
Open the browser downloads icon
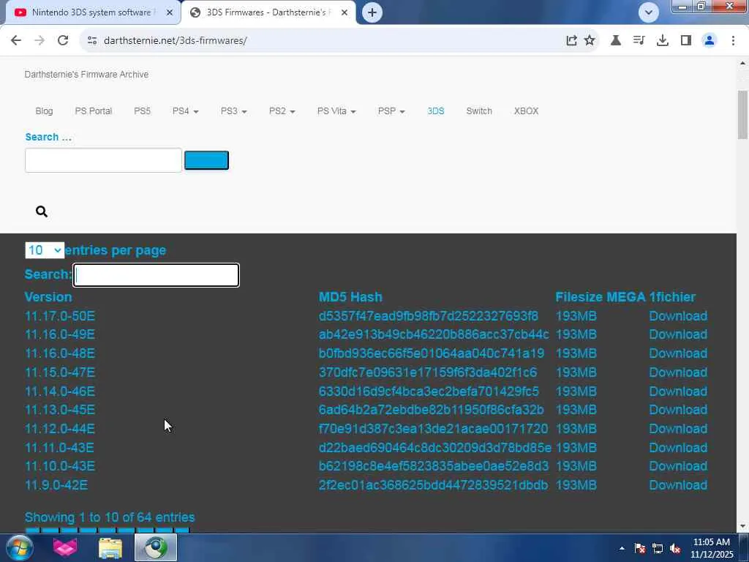click(662, 41)
